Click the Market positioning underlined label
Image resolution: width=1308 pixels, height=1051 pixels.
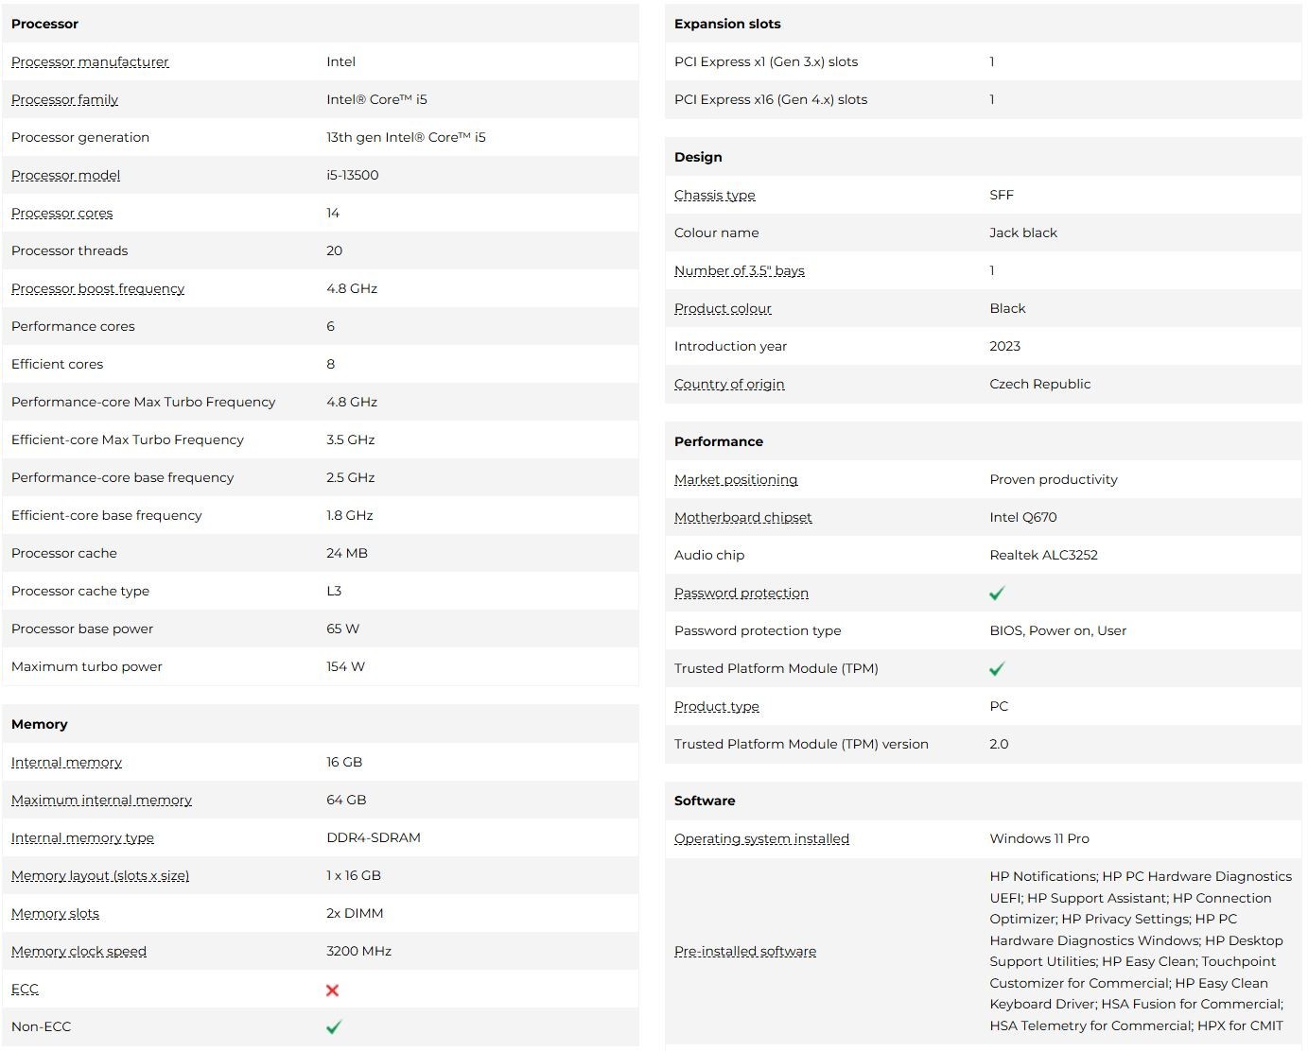tap(736, 480)
